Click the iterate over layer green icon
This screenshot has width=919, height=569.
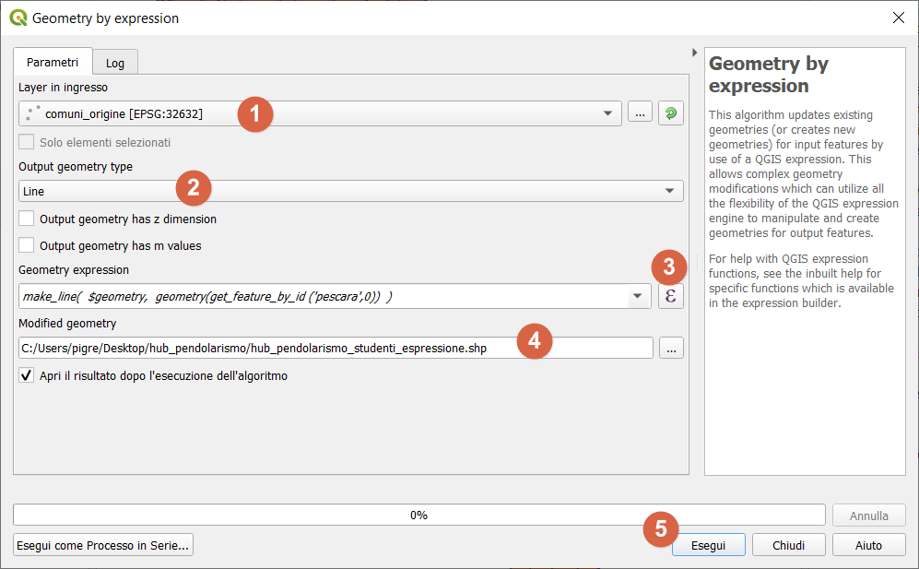tap(670, 113)
